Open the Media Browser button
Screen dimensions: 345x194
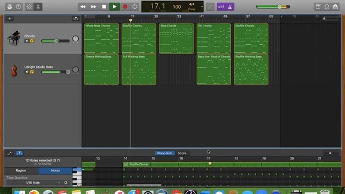click(x=335, y=6)
